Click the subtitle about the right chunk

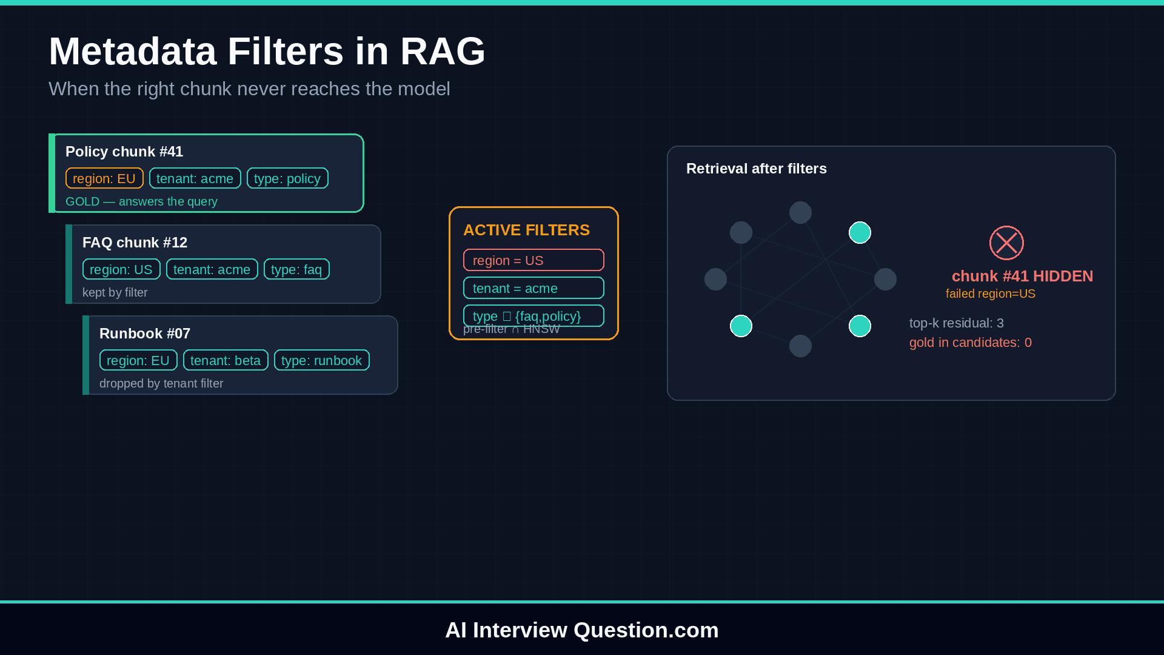(x=249, y=89)
